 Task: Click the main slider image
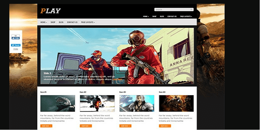click(117, 56)
